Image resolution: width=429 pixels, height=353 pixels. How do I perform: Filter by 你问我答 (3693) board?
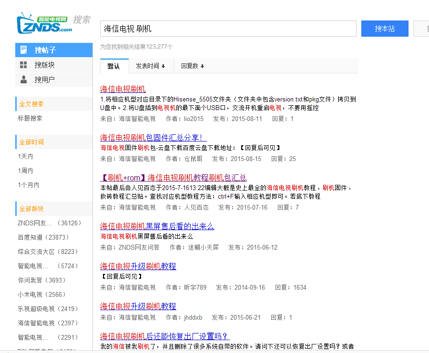click(x=42, y=280)
